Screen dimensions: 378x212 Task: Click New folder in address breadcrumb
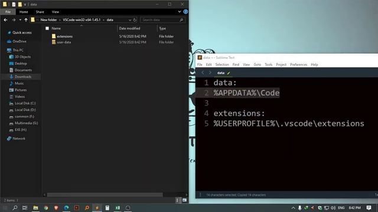(48, 20)
